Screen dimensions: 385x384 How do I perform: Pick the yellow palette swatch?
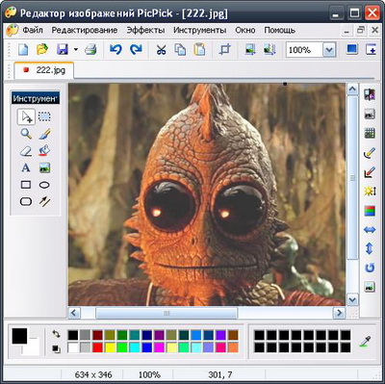pyautogui.click(x=110, y=347)
